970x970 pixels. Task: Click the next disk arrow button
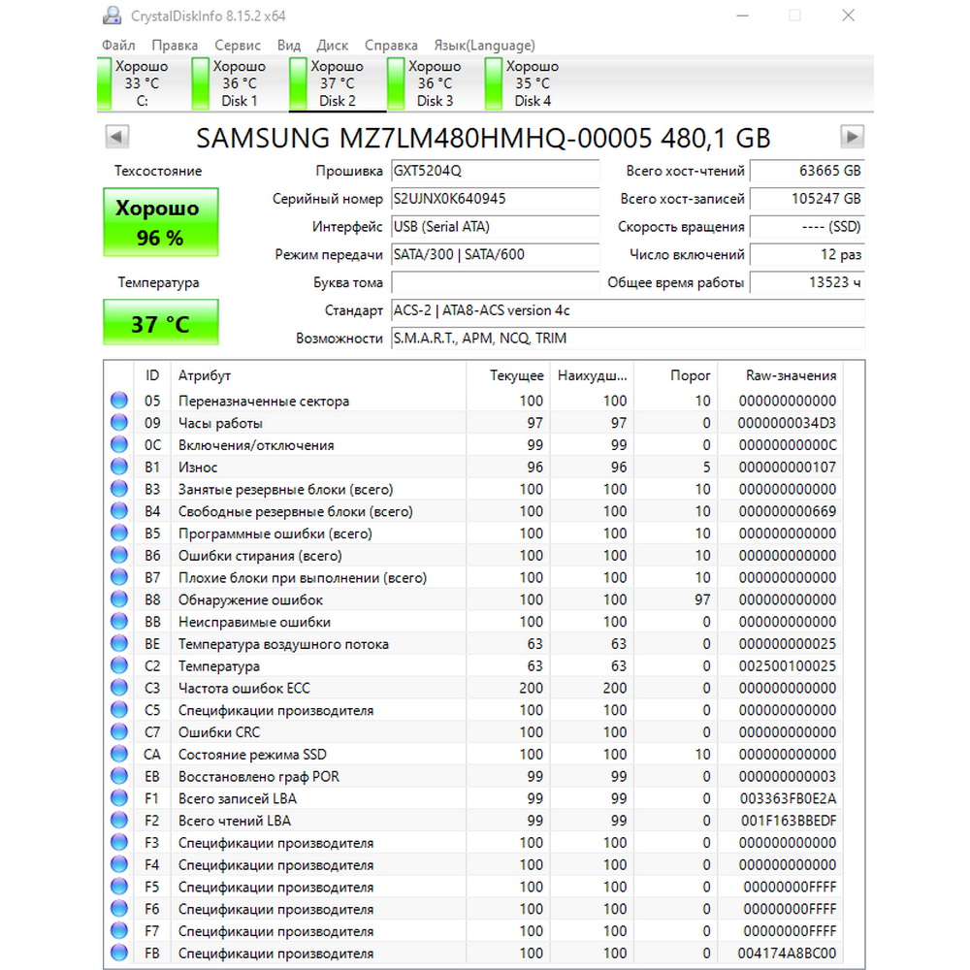pos(852,137)
